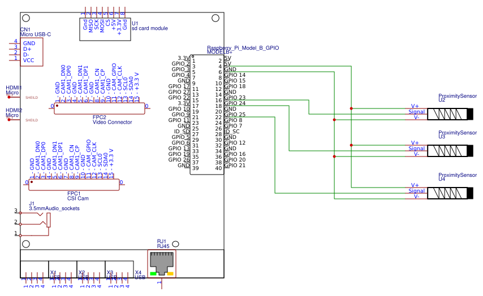483x296 pixels.
Task: Select proximity sensor U3 body symbol
Action: (450, 151)
